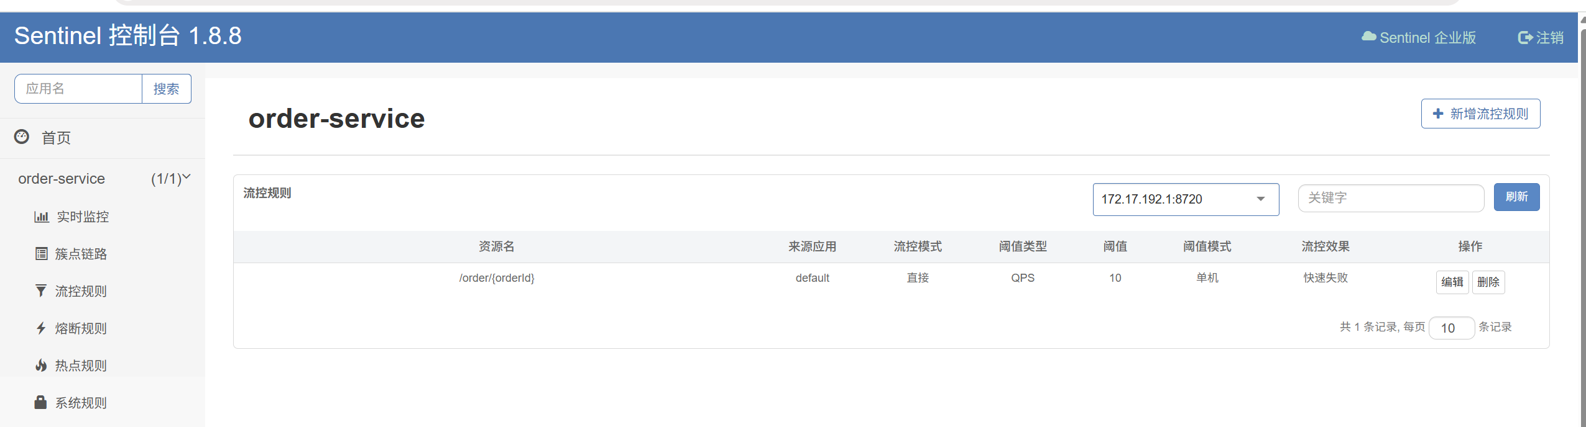Click the 流控模式 column header
The width and height of the screenshot is (1586, 427).
[917, 246]
